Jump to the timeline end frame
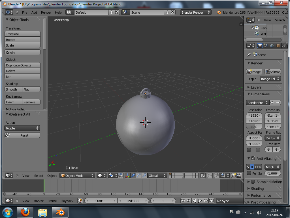 [211, 201]
